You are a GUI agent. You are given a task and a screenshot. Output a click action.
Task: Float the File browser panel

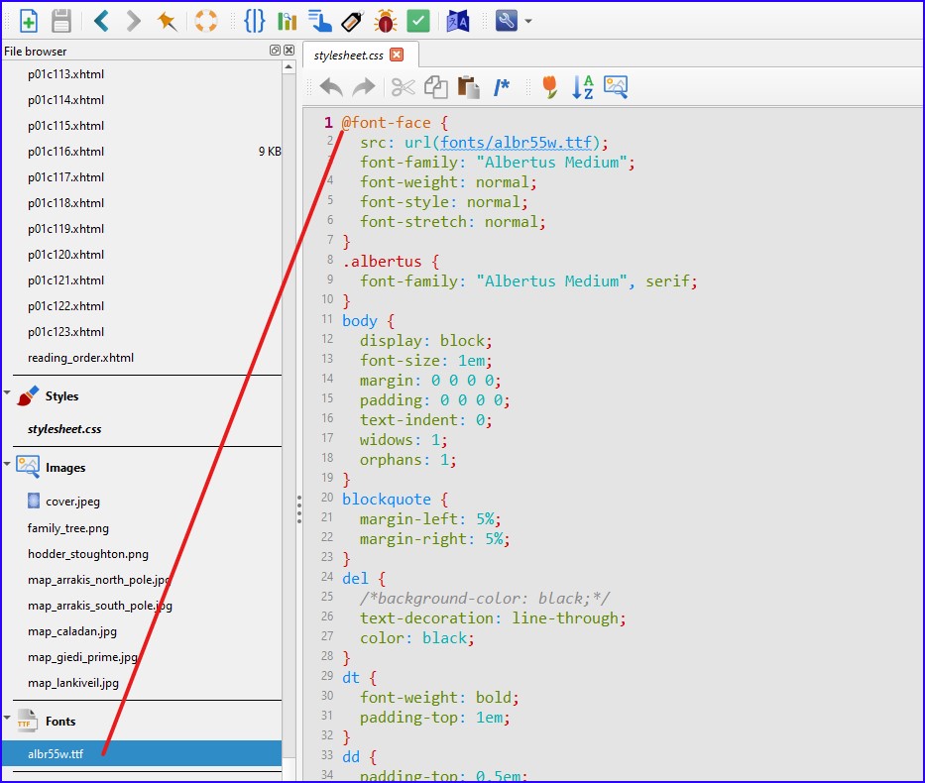pyautogui.click(x=275, y=51)
